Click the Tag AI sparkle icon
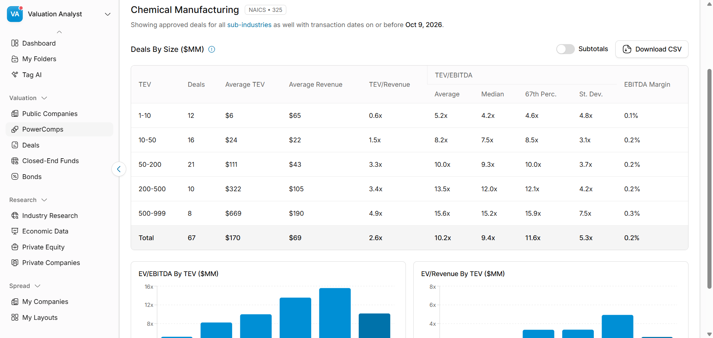 [x=15, y=74]
